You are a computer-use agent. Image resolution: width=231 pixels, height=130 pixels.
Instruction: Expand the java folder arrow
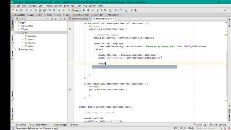(x=19, y=29)
